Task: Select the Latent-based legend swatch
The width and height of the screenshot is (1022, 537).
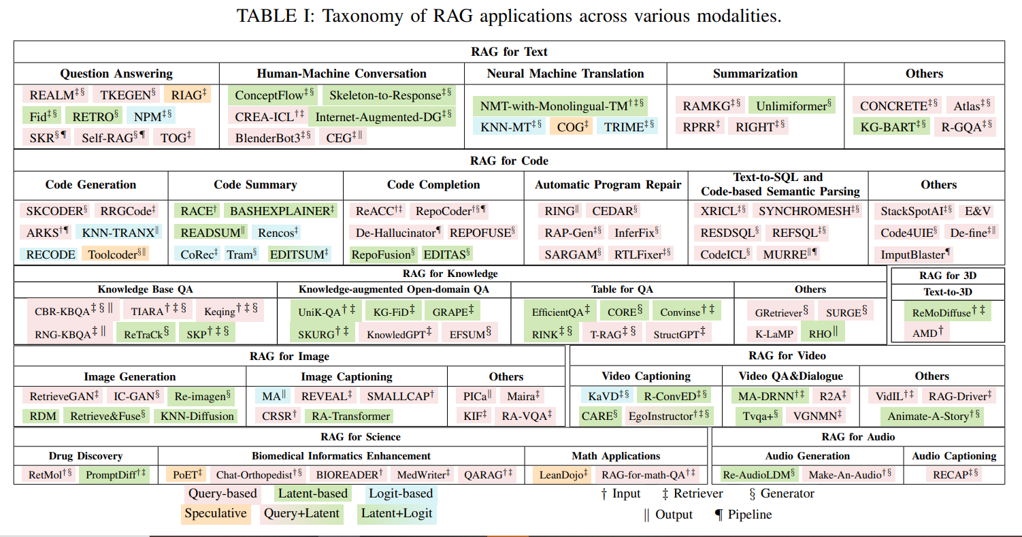Action: click(x=312, y=493)
